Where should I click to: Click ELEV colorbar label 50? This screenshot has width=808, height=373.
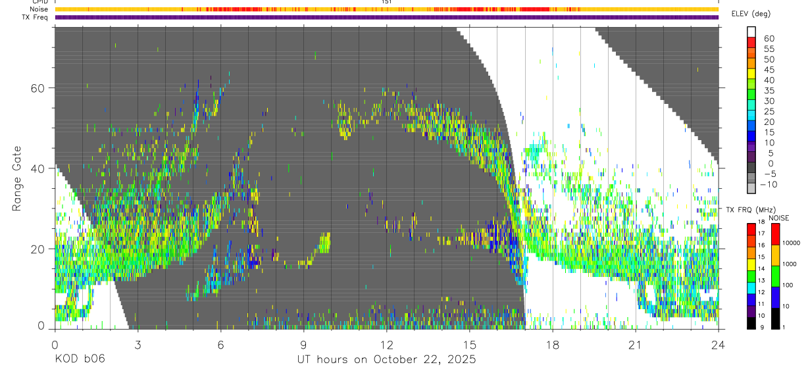768,59
